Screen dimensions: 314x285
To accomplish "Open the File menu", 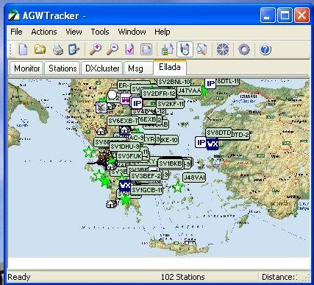I will coord(16,32).
